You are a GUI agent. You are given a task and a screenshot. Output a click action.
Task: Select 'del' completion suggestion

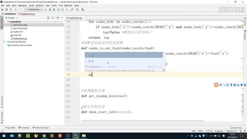coord(124,61)
